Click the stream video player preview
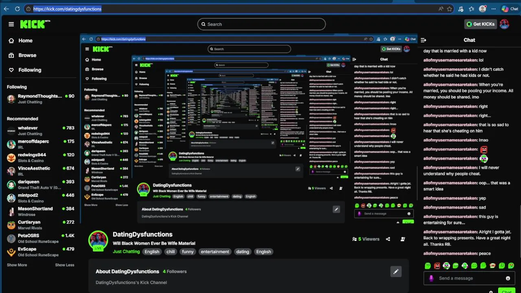Viewport: 521px width, 293px height. (249, 129)
